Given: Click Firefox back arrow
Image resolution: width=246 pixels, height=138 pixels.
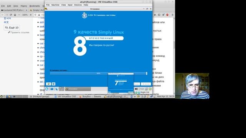Looking at the screenshot, I should [3, 15].
